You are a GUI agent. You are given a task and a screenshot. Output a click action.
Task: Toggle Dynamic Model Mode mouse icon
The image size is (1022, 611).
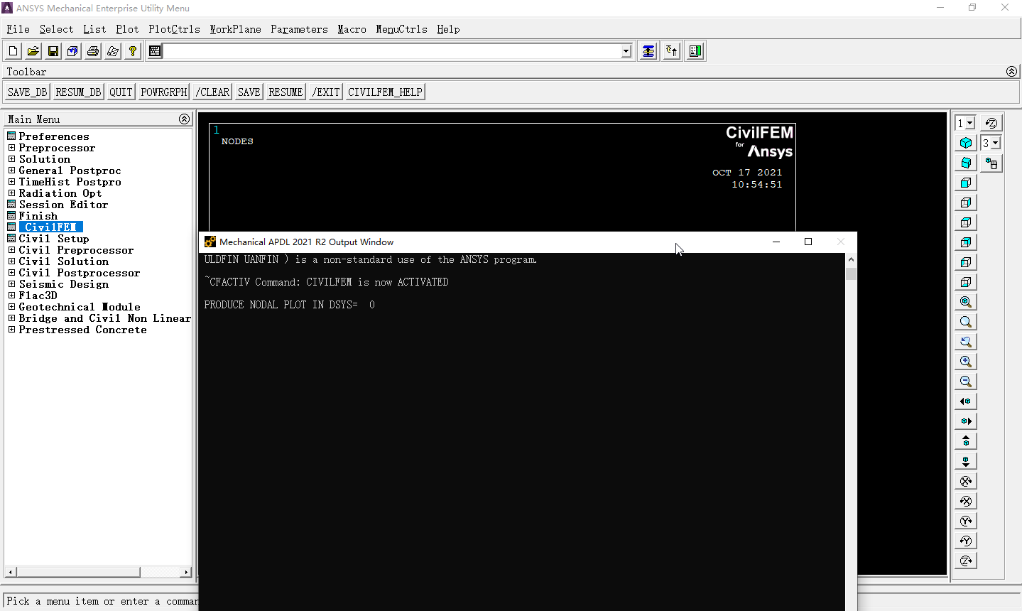[x=991, y=163]
